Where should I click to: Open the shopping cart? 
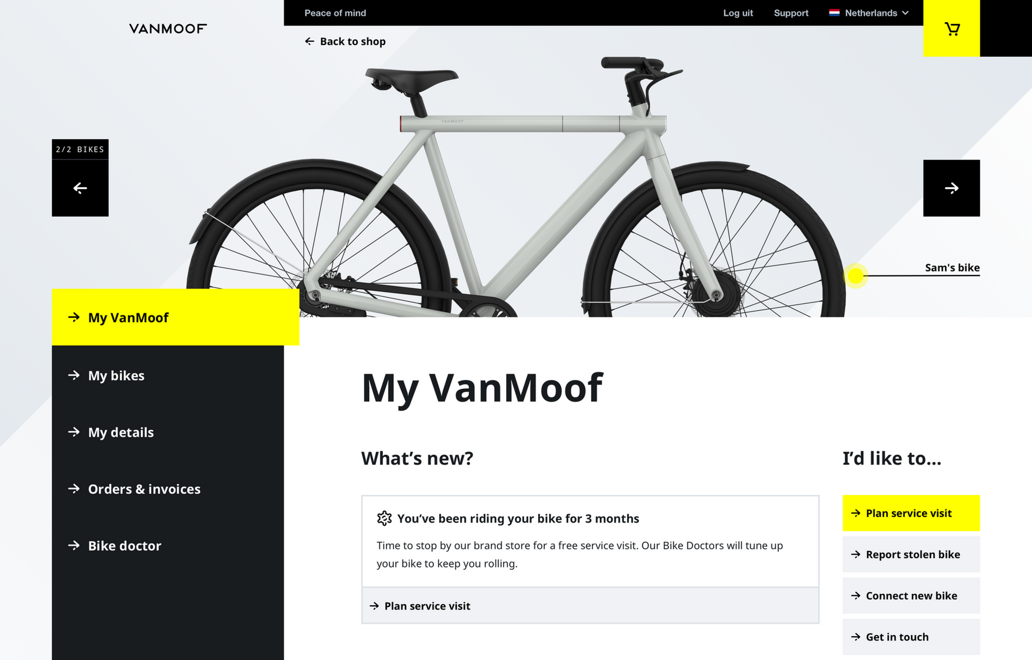[x=952, y=29]
